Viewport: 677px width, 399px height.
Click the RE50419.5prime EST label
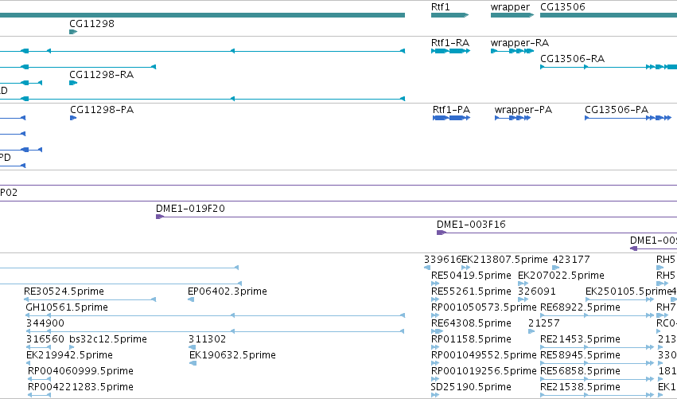click(x=471, y=276)
